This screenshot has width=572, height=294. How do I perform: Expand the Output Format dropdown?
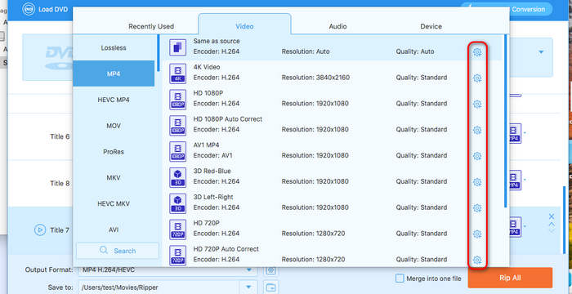pos(249,270)
